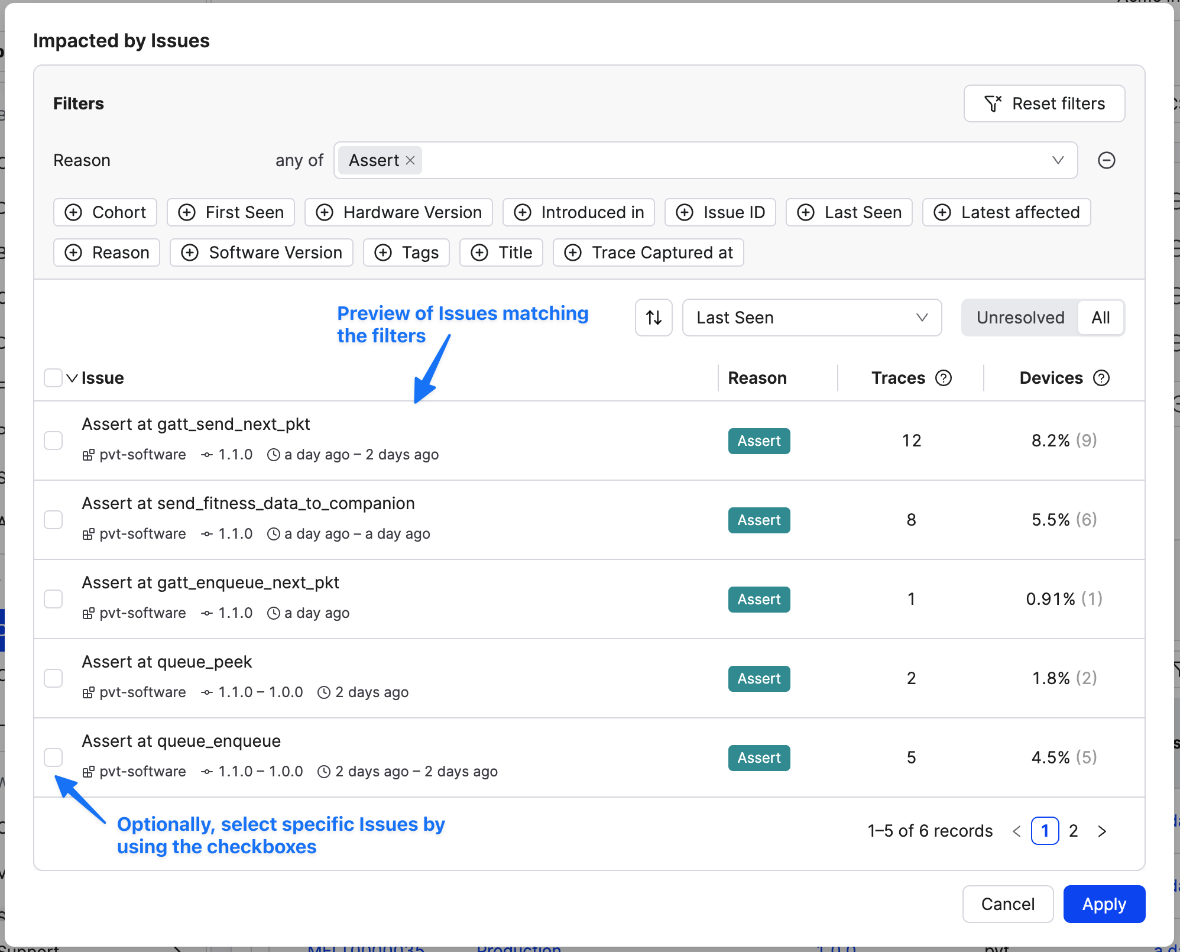Add the Hardware Version filter
Viewport: 1180px width, 952px height.
(398, 212)
